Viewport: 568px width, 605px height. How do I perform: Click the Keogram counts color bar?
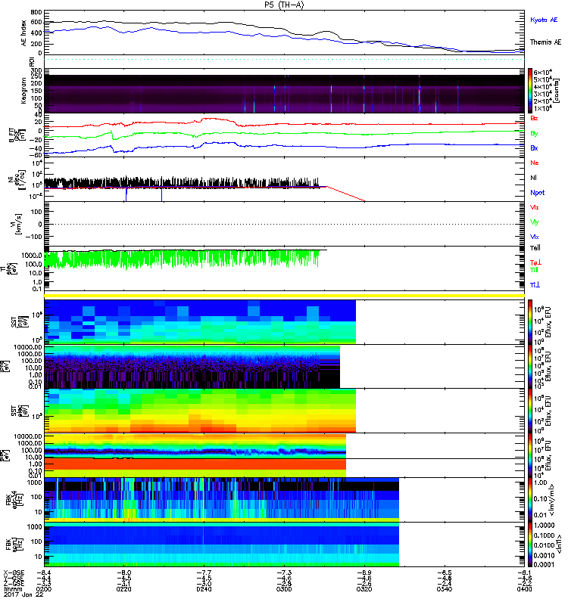(x=530, y=91)
